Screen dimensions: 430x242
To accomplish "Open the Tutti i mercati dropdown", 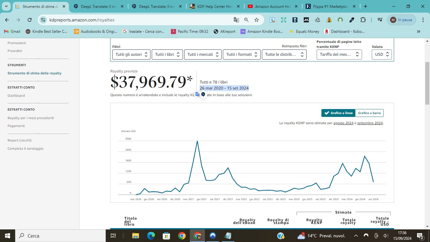I will 203,55.
